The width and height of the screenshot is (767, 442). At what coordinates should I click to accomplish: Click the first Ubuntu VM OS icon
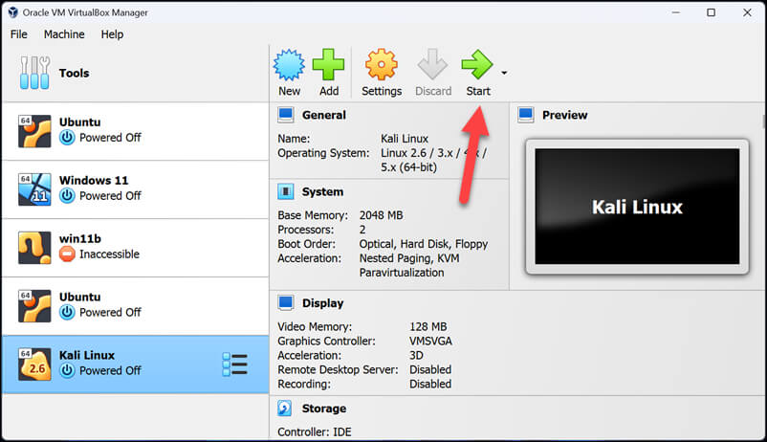coord(34,131)
